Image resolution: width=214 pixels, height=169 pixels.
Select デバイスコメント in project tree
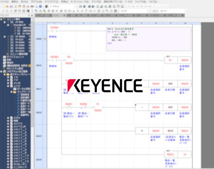(x=15, y=57)
